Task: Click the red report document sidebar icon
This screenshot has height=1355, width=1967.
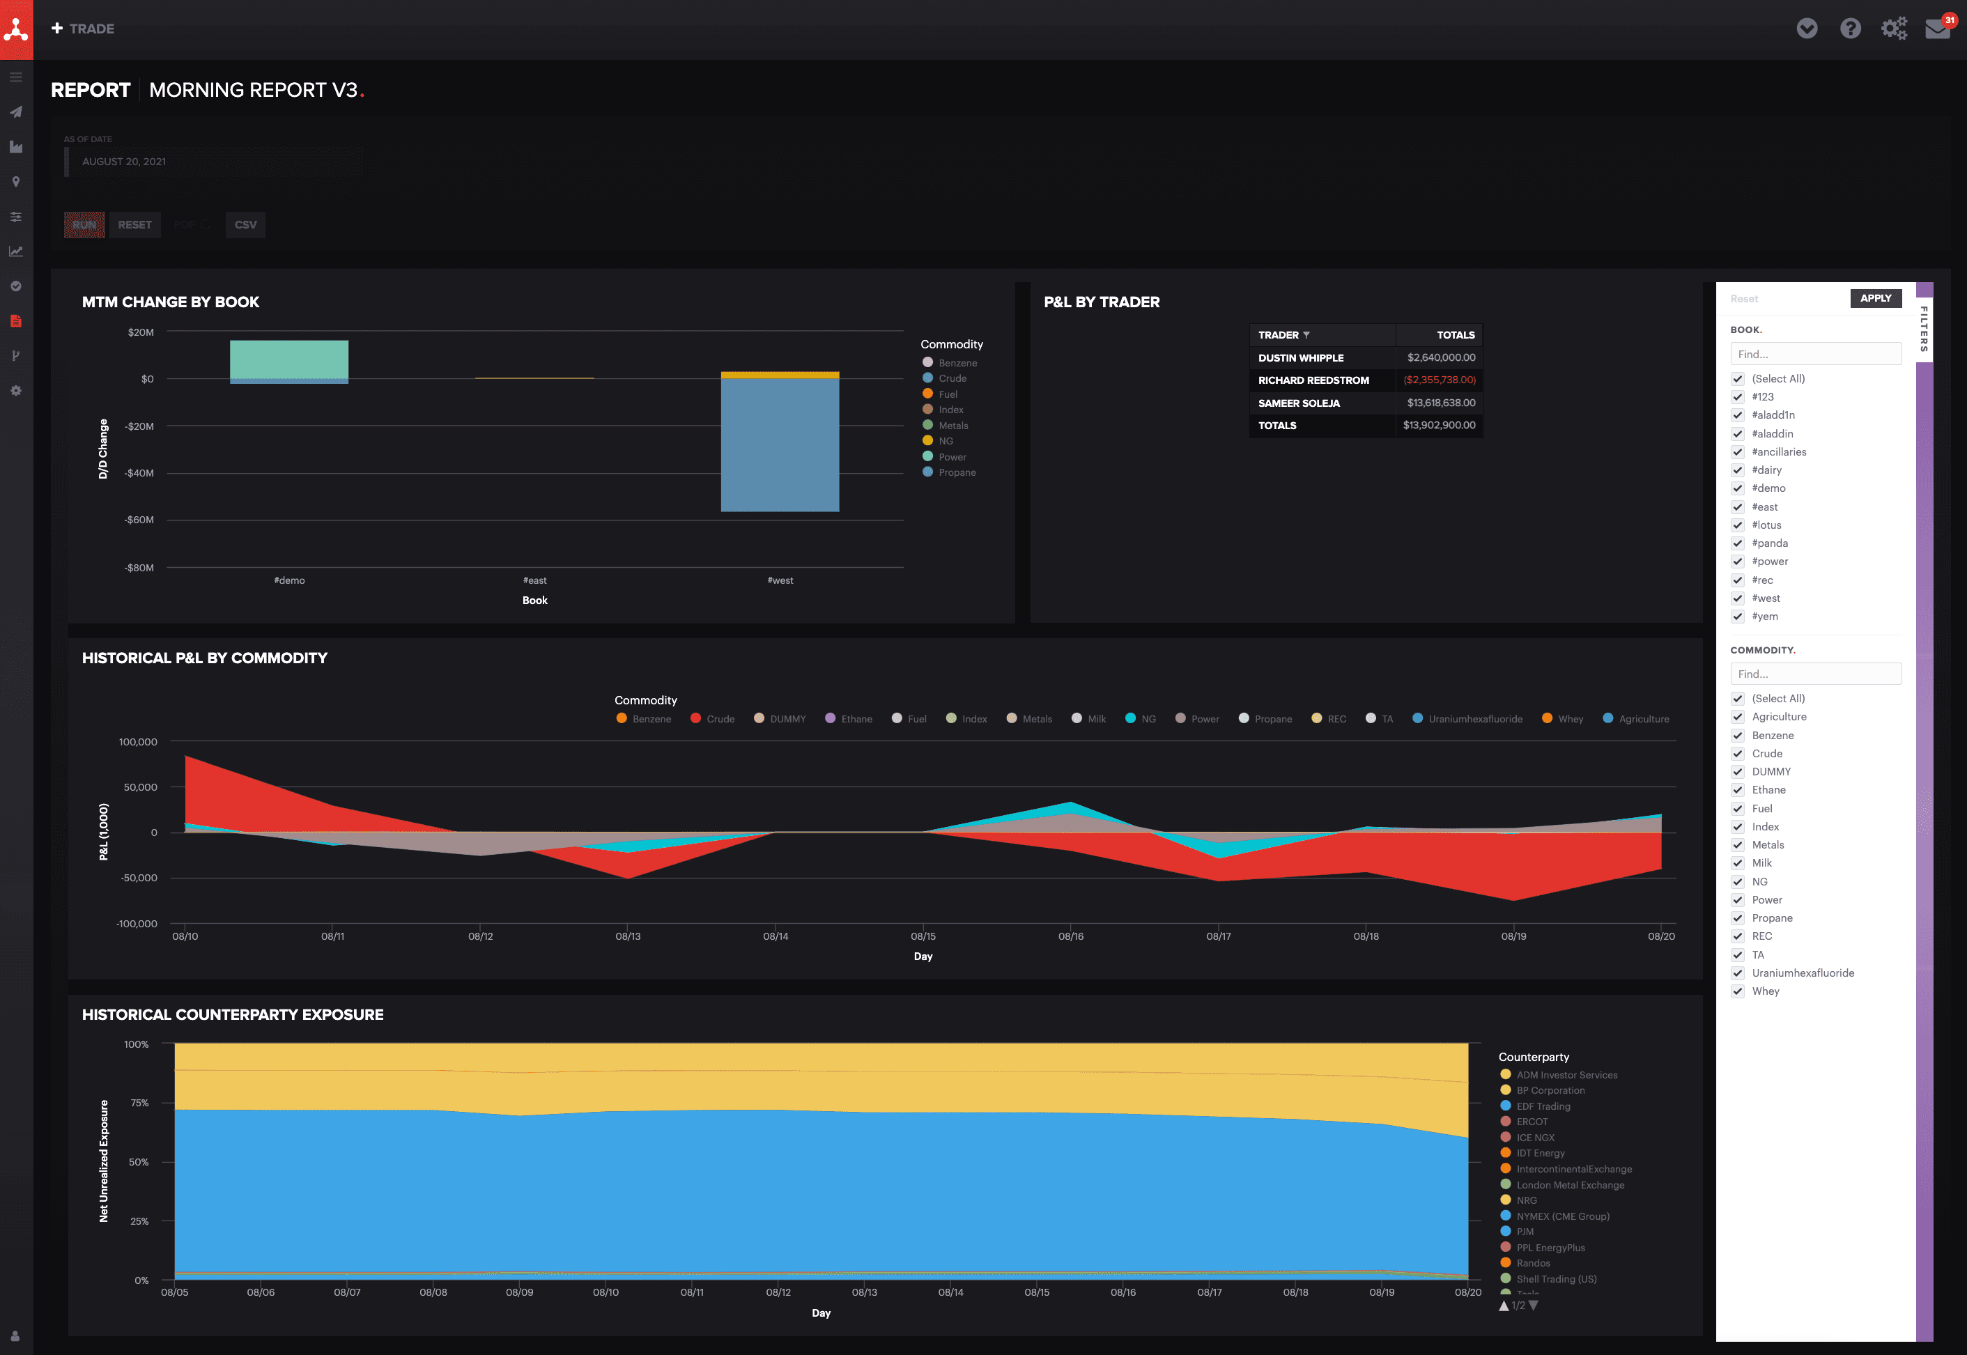Action: 16,321
